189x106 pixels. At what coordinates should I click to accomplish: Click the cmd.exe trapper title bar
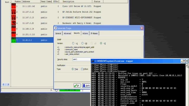136,61
